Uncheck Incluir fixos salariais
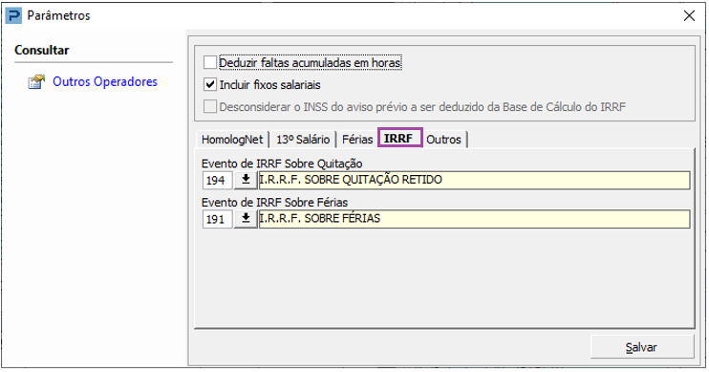 click(210, 84)
